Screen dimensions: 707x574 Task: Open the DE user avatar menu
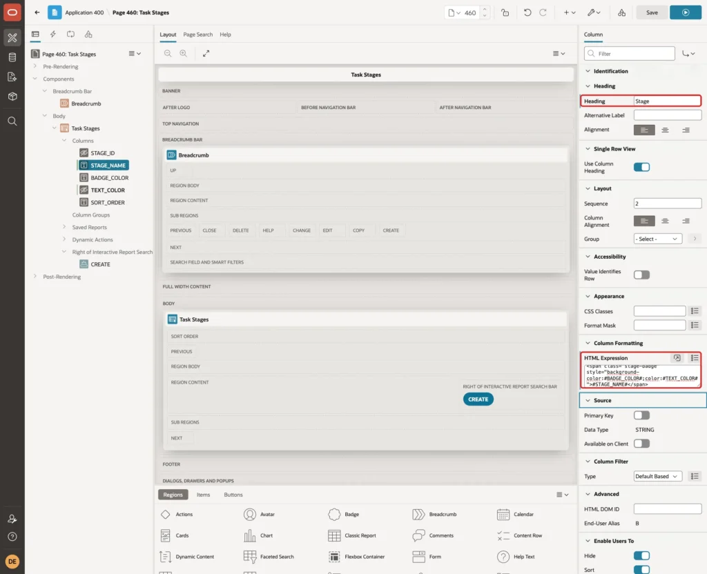pyautogui.click(x=12, y=562)
